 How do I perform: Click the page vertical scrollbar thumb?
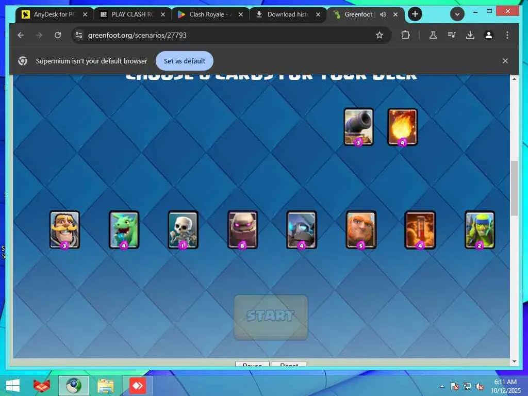[x=514, y=189]
